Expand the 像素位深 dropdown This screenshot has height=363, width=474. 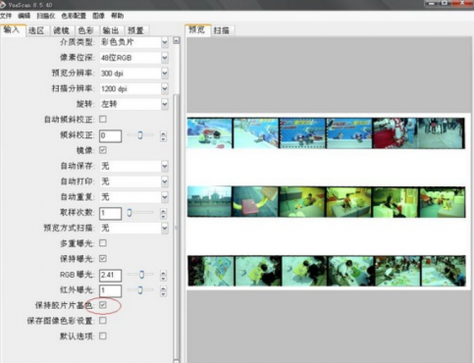[x=165, y=58]
